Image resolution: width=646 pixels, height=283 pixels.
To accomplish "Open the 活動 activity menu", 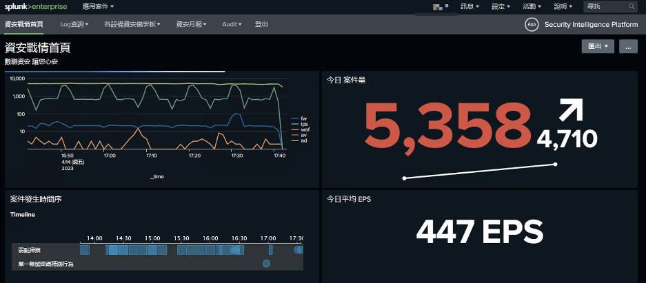I will pos(532,7).
